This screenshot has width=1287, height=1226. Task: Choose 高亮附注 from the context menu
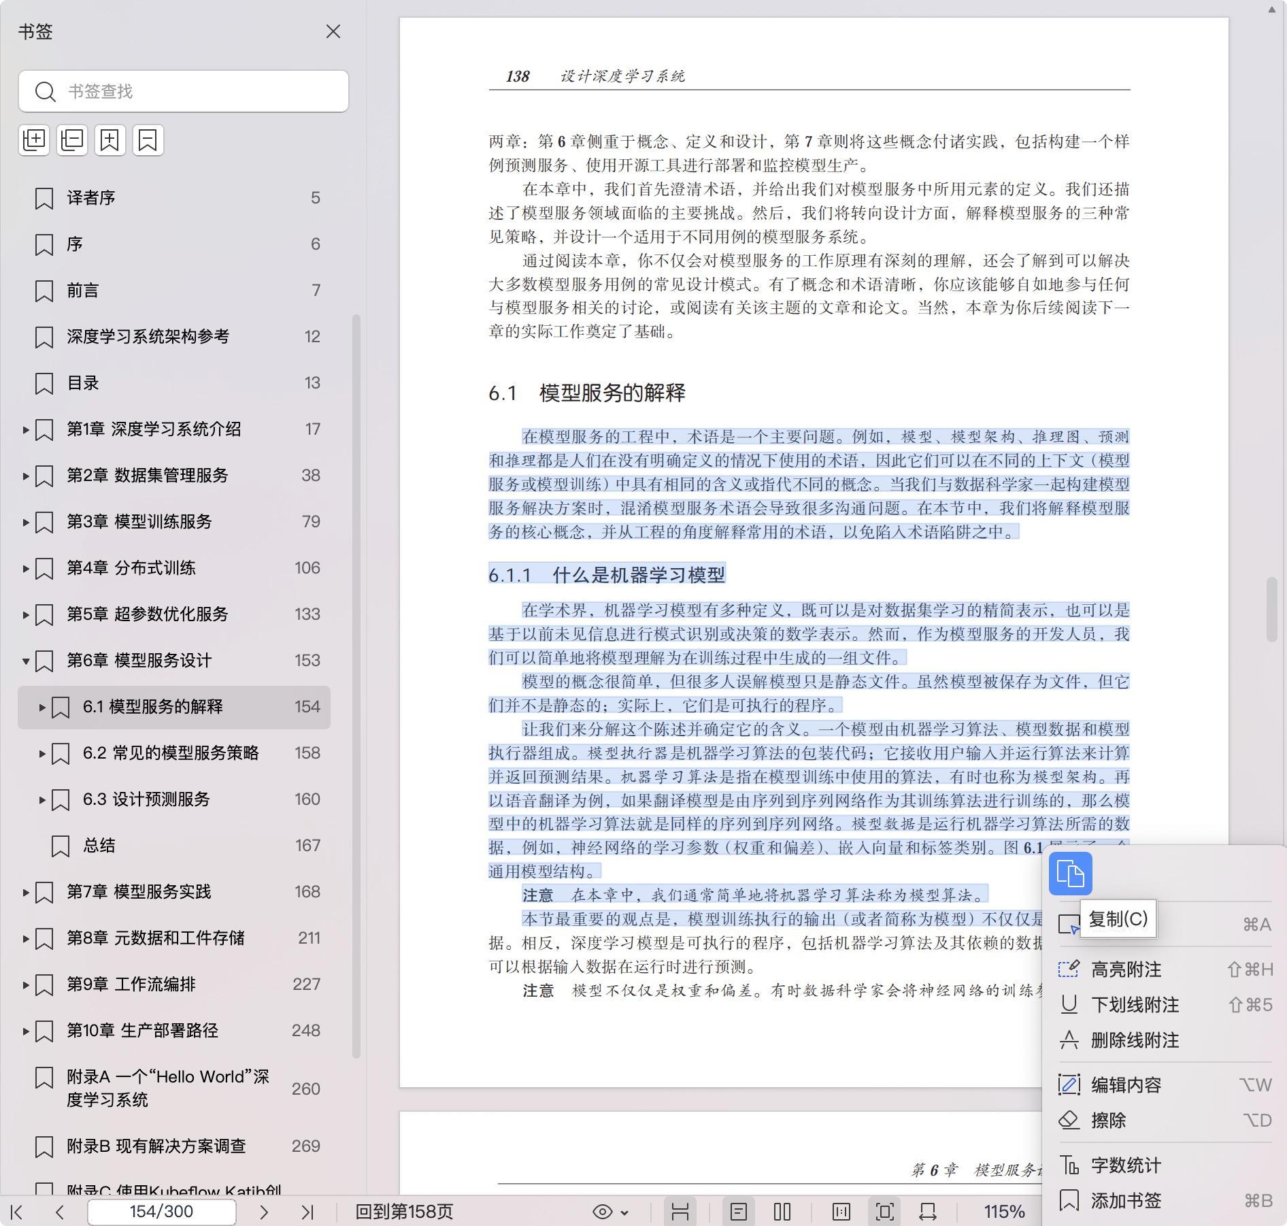[1126, 970]
